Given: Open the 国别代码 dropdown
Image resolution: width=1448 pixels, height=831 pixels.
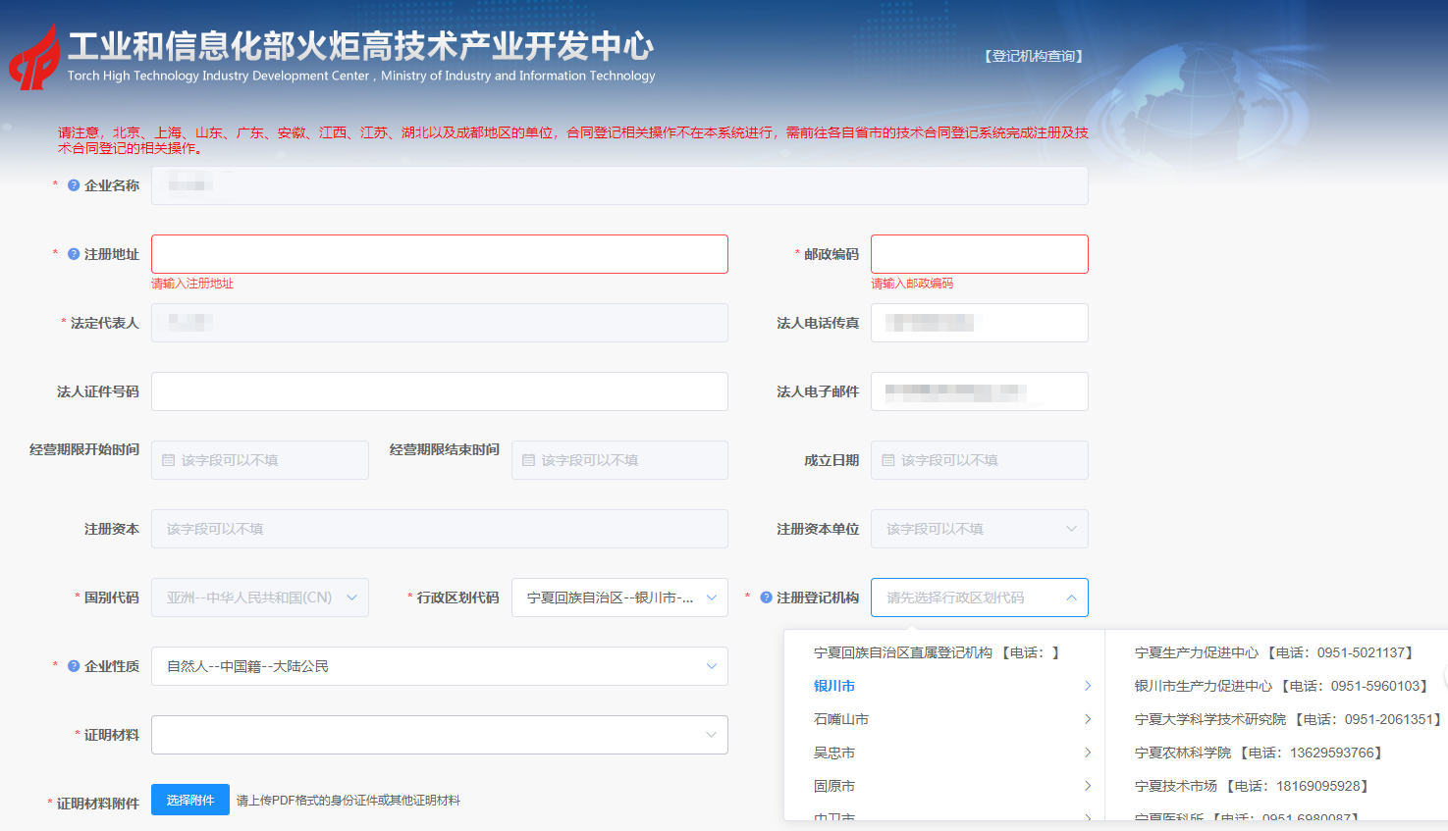Looking at the screenshot, I should pyautogui.click(x=260, y=597).
